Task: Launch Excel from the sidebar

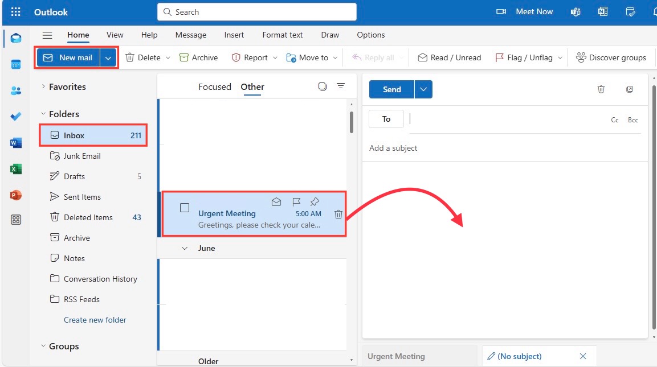Action: tap(16, 169)
